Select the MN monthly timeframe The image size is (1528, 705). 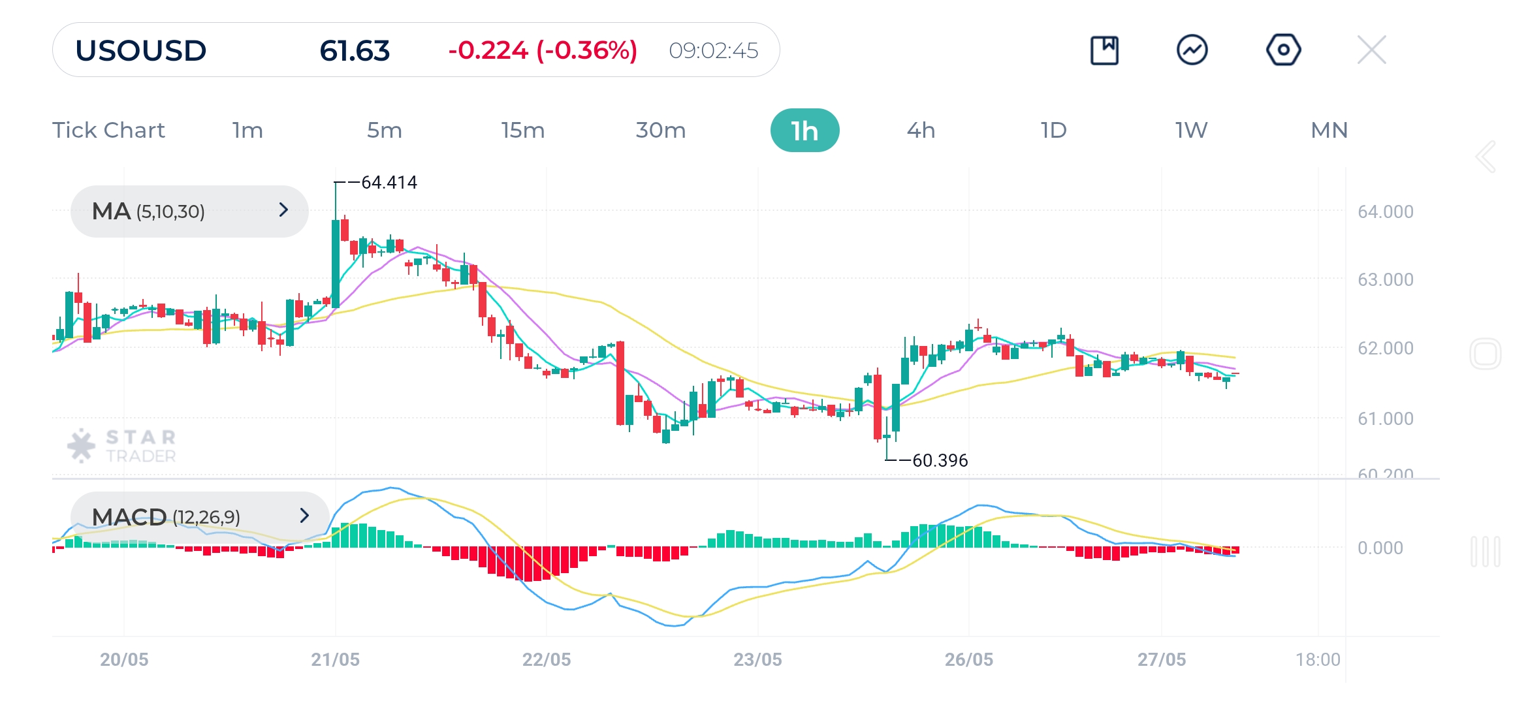pos(1328,130)
